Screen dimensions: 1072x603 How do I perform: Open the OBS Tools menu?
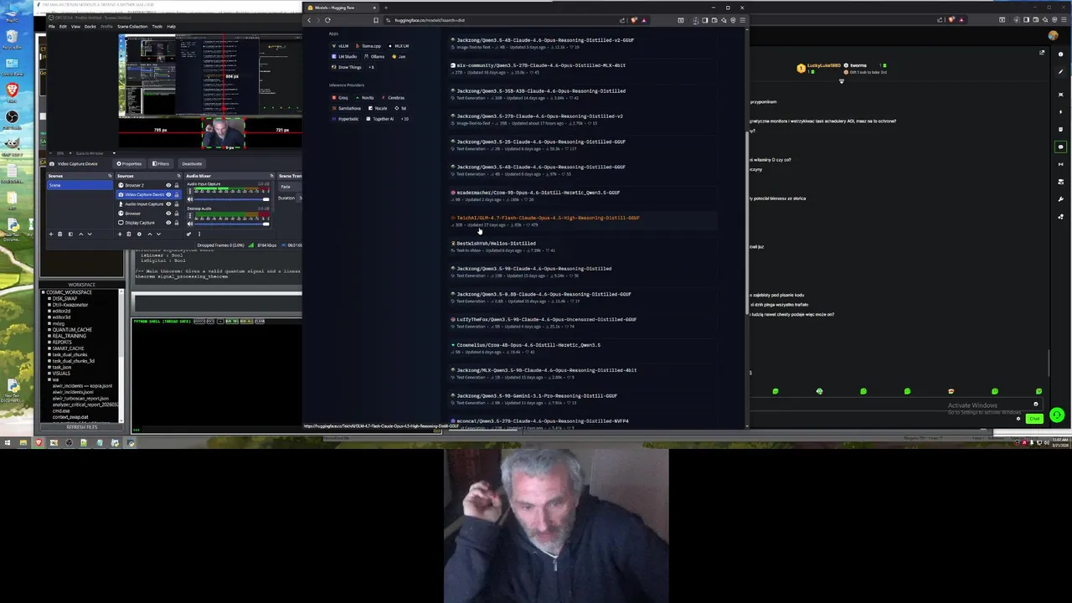click(157, 27)
